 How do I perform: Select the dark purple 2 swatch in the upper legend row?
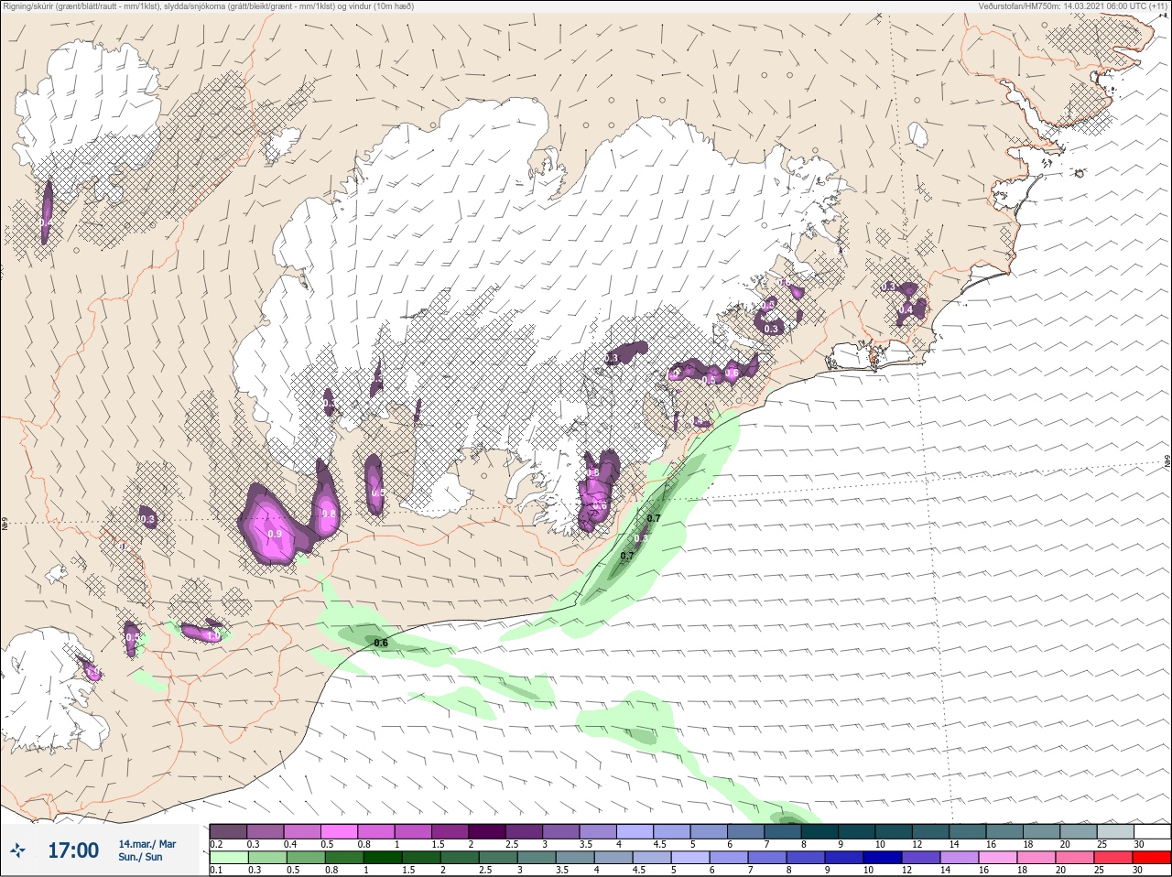[x=488, y=831]
